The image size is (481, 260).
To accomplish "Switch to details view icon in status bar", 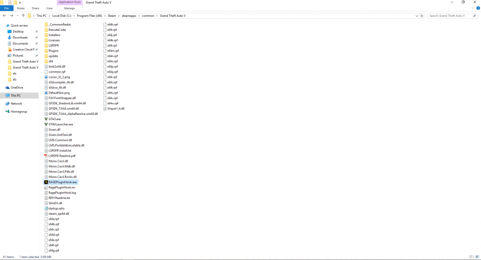I will (x=471, y=257).
